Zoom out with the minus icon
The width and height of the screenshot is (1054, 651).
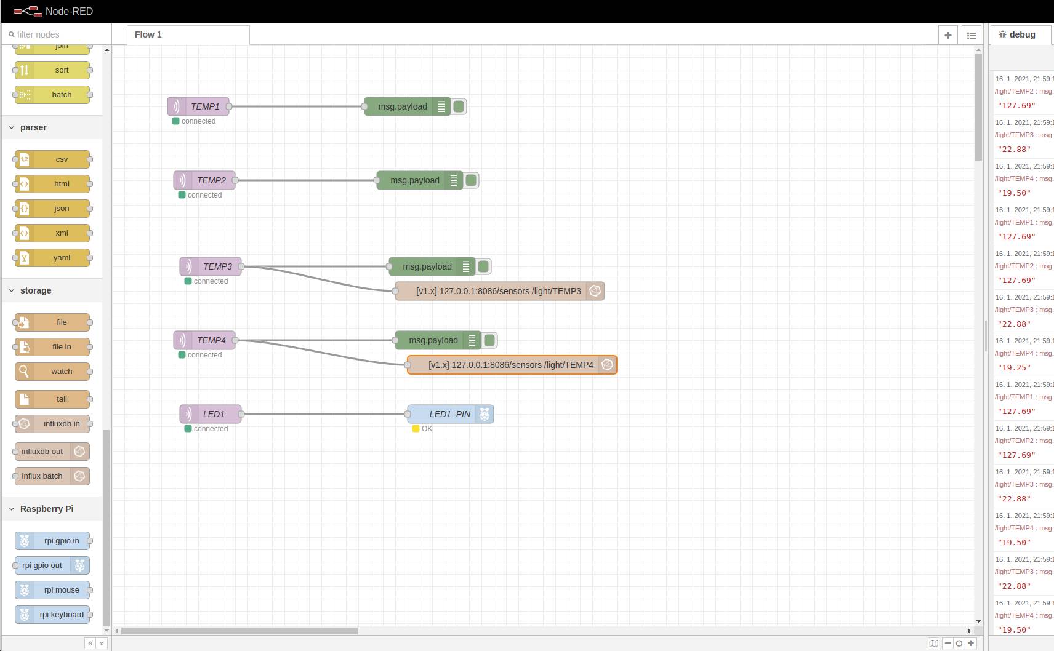click(947, 643)
